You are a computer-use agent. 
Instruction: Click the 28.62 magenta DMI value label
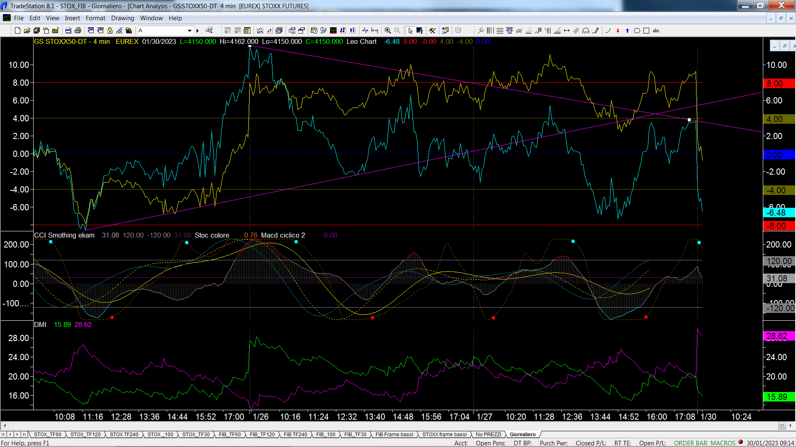coord(779,336)
